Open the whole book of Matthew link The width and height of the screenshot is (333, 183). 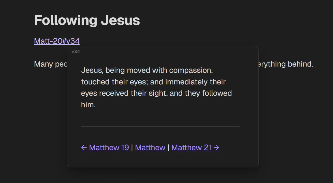pyautogui.click(x=150, y=147)
